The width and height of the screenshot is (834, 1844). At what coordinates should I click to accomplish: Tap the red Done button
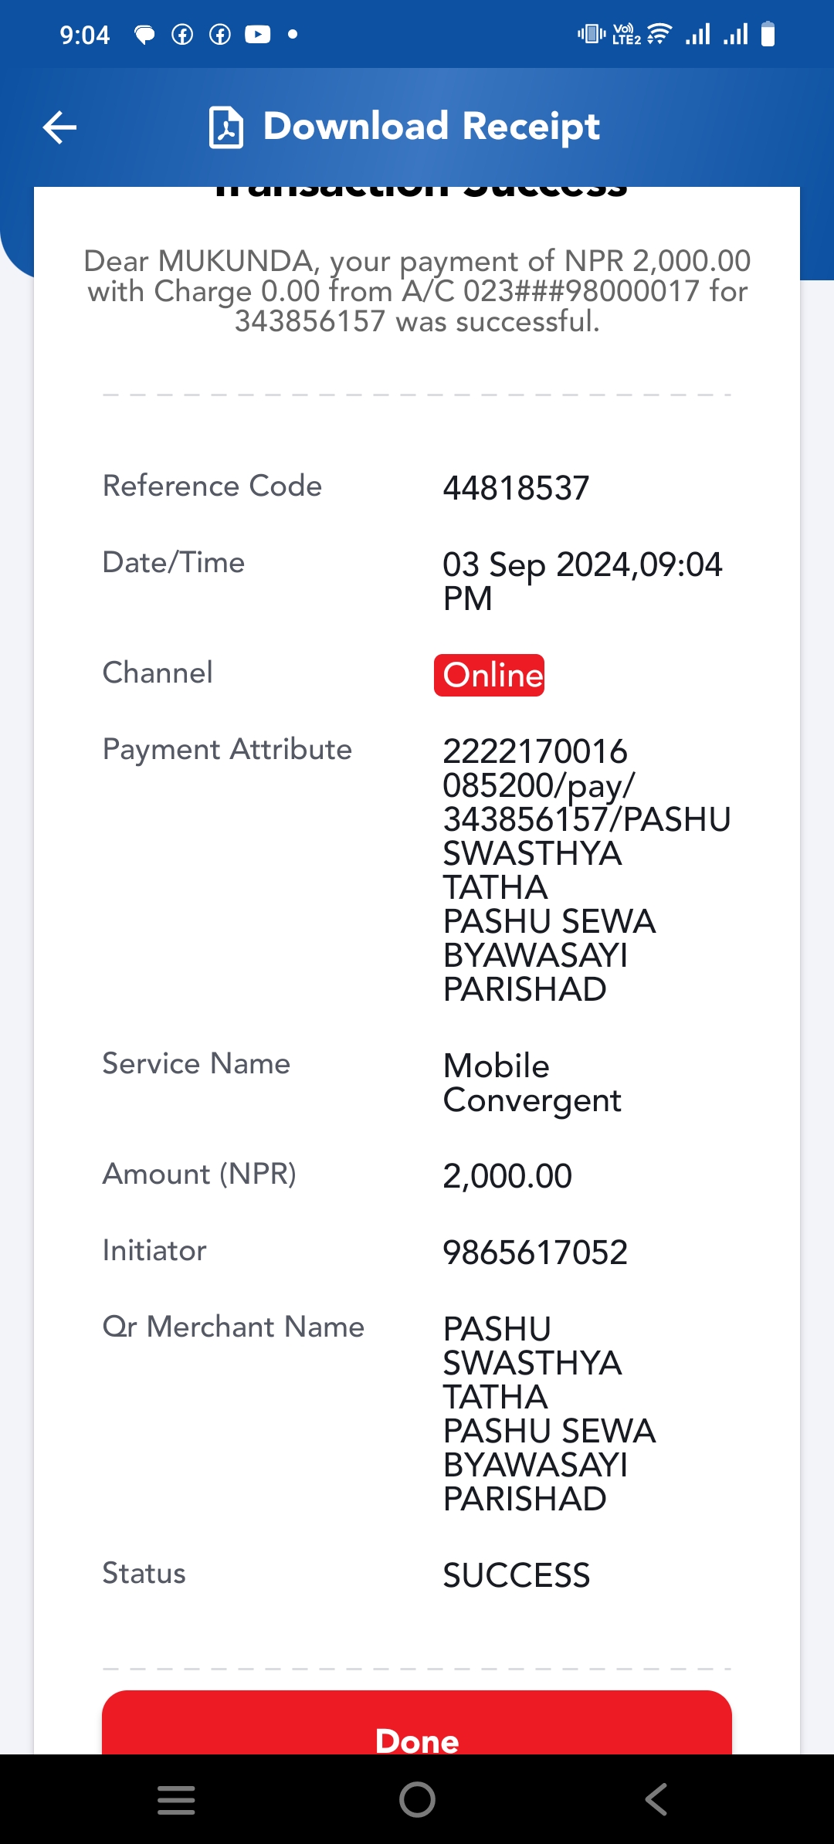pos(417,1724)
